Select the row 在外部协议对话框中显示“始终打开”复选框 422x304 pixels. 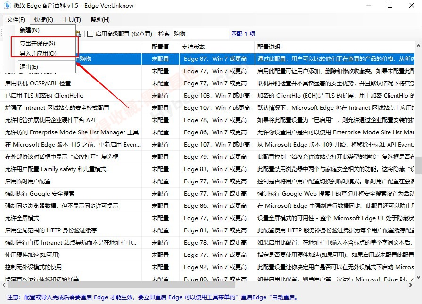[x=207, y=157]
